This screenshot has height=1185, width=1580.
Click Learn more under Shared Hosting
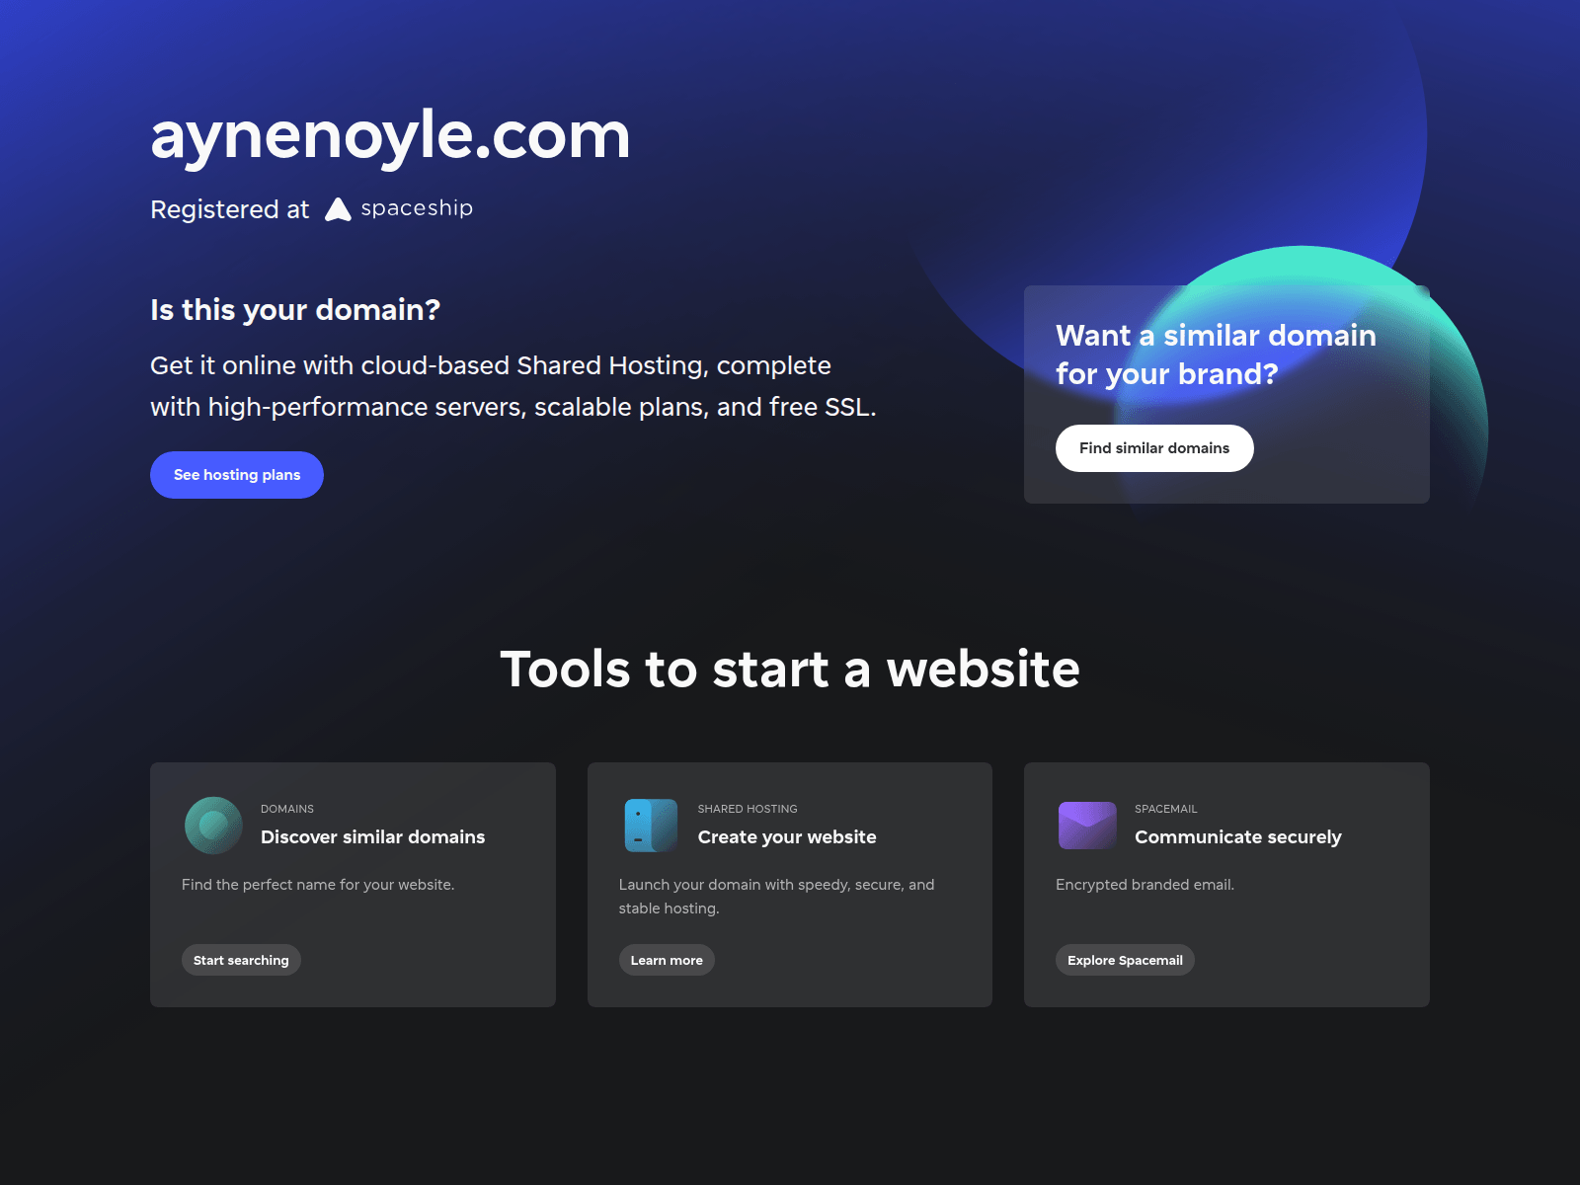(x=667, y=960)
